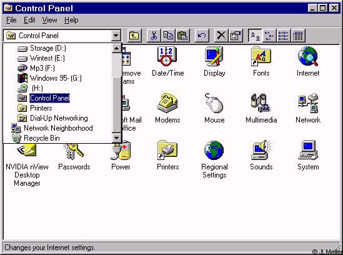Click the Properties toolbar button
343x255 pixels.
click(236, 36)
